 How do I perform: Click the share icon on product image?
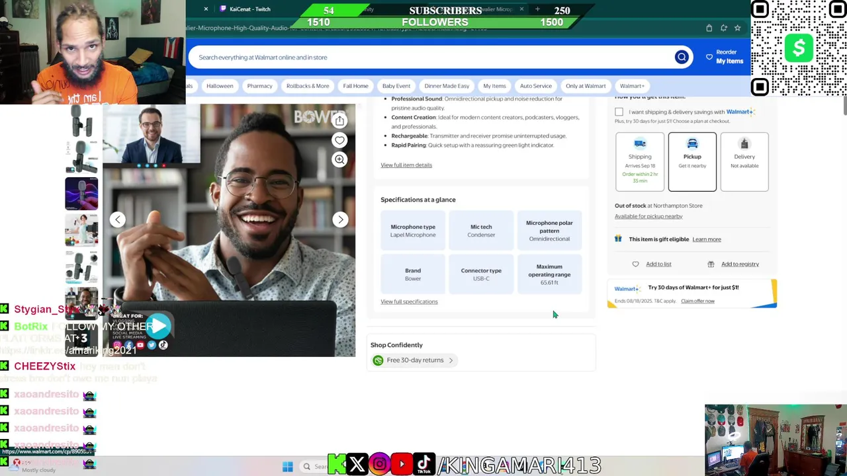pos(339,121)
